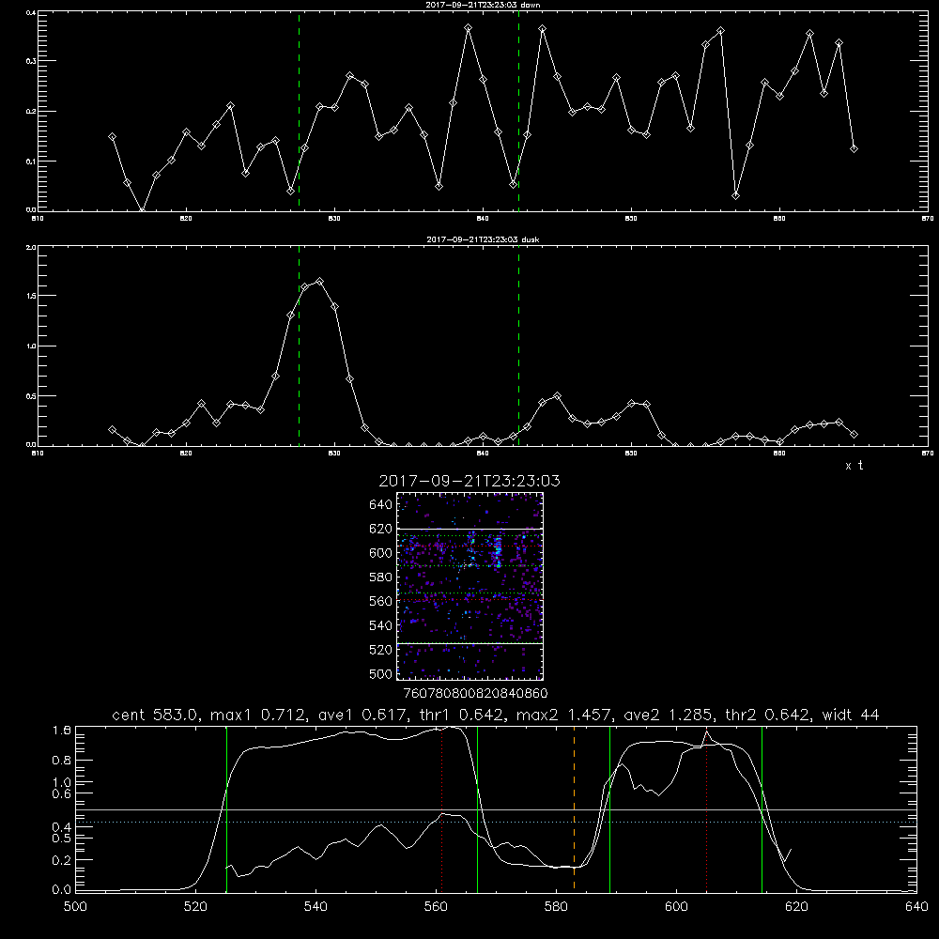
Task: Click the 'widt 44' value
Action: pyautogui.click(x=851, y=715)
